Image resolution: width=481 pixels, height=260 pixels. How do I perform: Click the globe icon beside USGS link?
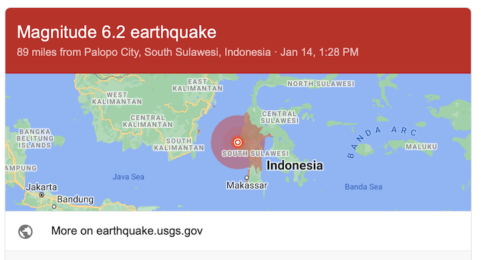click(25, 231)
